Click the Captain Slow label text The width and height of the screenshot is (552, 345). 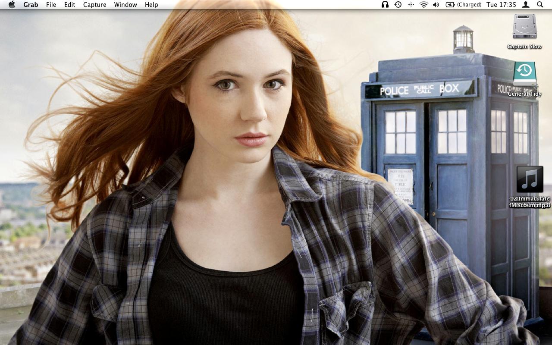[525, 47]
